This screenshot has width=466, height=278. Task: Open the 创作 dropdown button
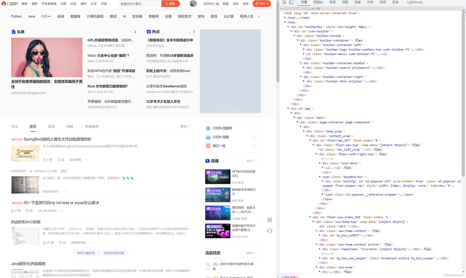262,4
